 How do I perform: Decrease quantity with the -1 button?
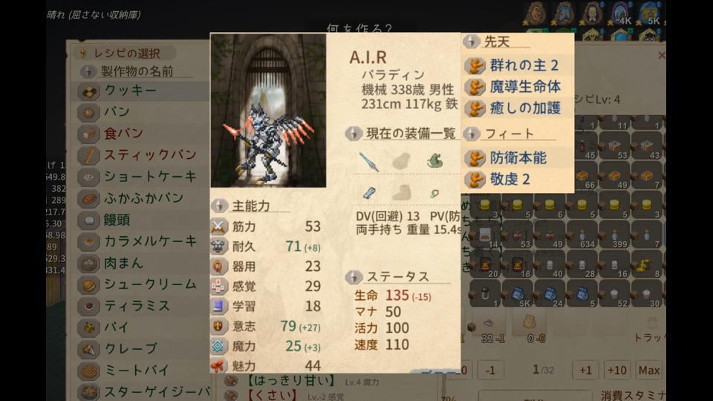pyautogui.click(x=490, y=371)
